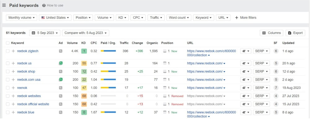Click the ad preview icon for reenok
Screen dimensions: 310x119
pos(60,88)
